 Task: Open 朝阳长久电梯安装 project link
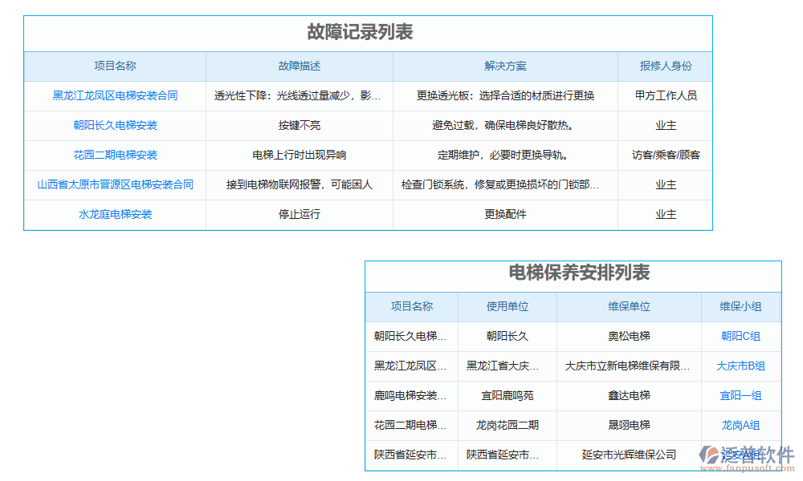(116, 125)
